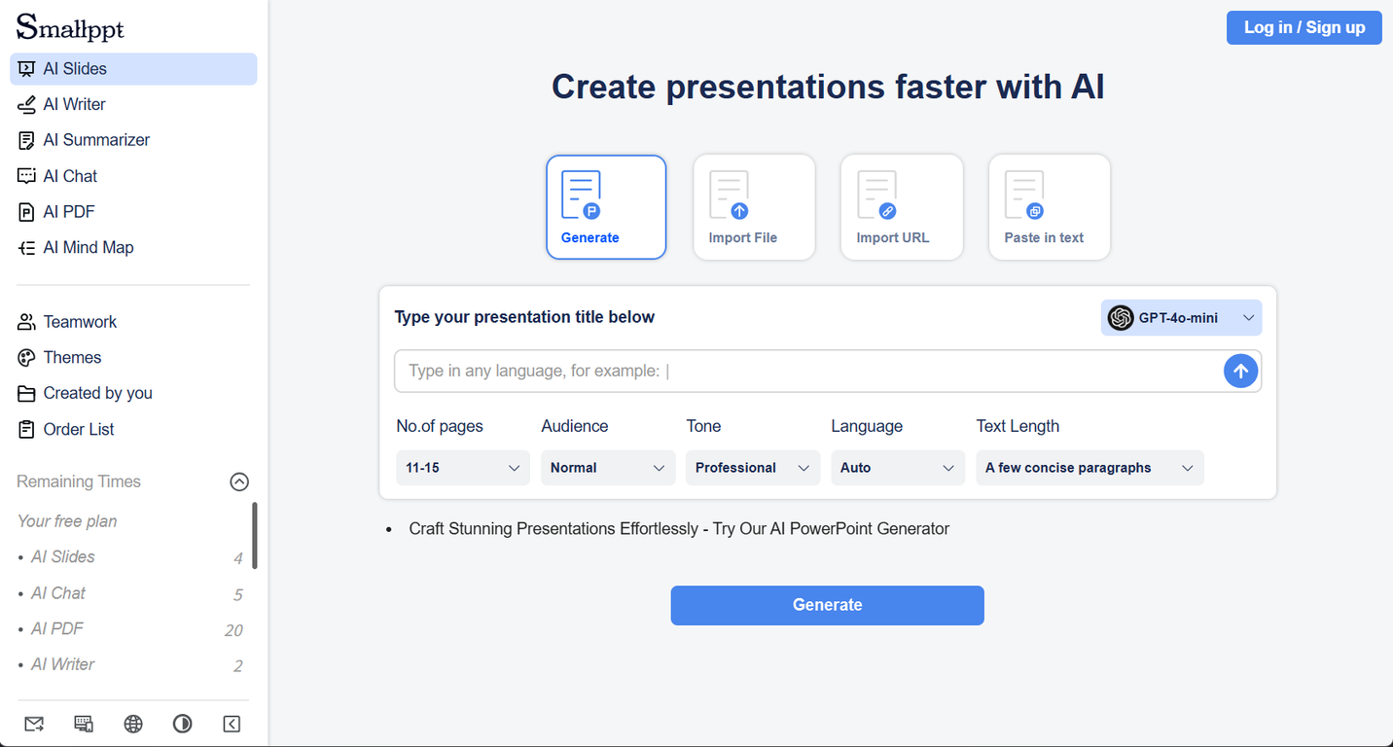The width and height of the screenshot is (1393, 747).
Task: Open the contact email icon at bottom
Action: (x=34, y=724)
